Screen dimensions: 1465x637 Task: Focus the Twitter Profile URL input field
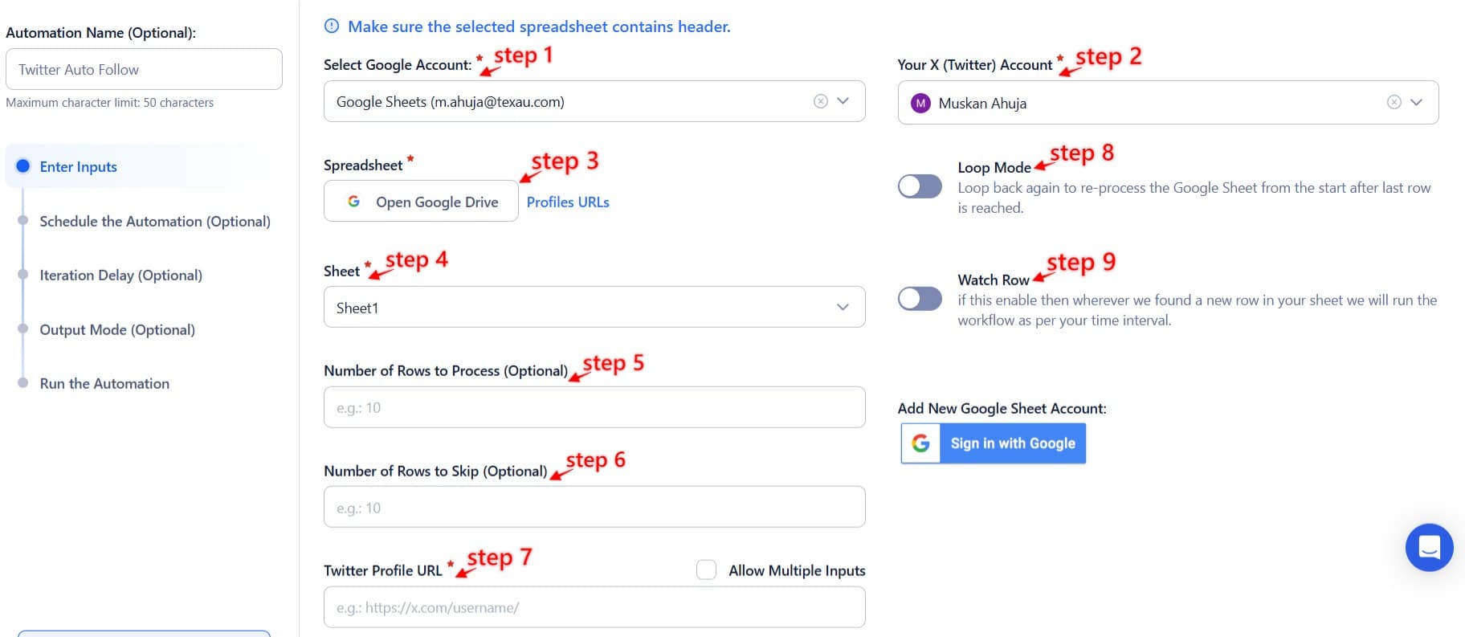594,608
